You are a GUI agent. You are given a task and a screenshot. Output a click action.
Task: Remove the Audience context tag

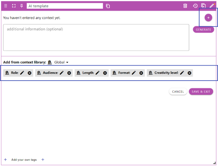[69, 73]
